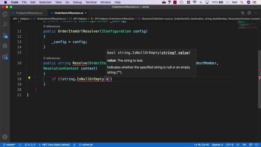Click volume icon in menu bar

click(228, 2)
